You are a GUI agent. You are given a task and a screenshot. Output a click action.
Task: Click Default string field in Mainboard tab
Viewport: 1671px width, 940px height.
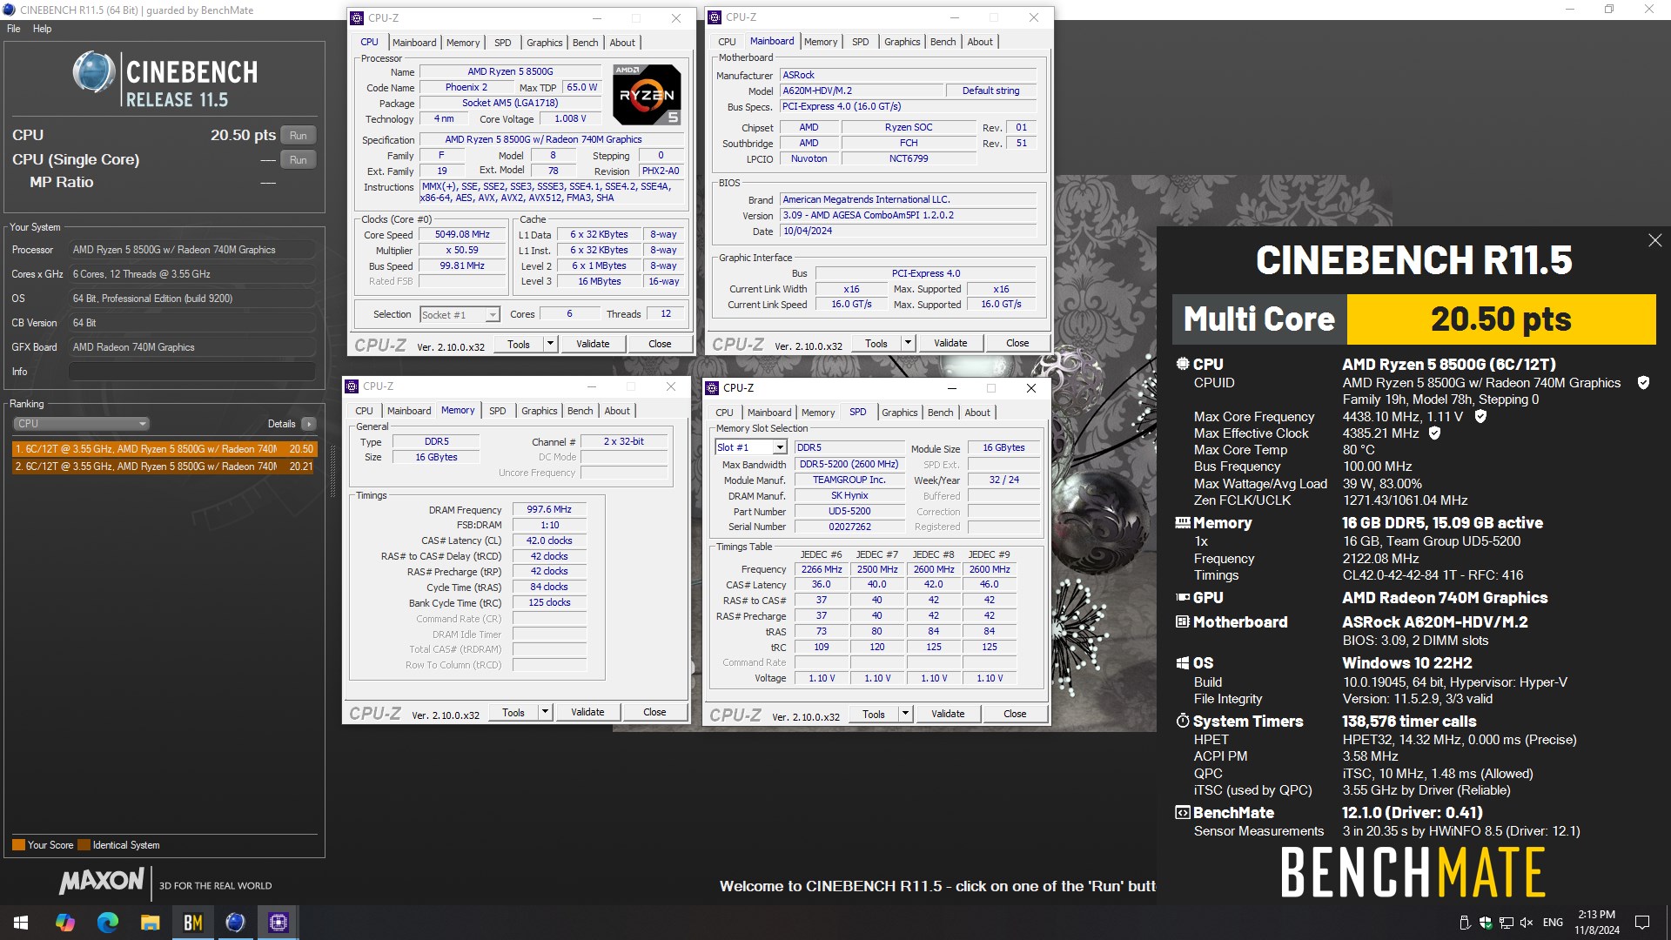[990, 91]
